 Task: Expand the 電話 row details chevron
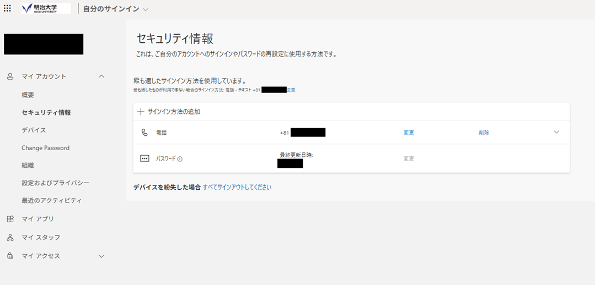pyautogui.click(x=556, y=132)
